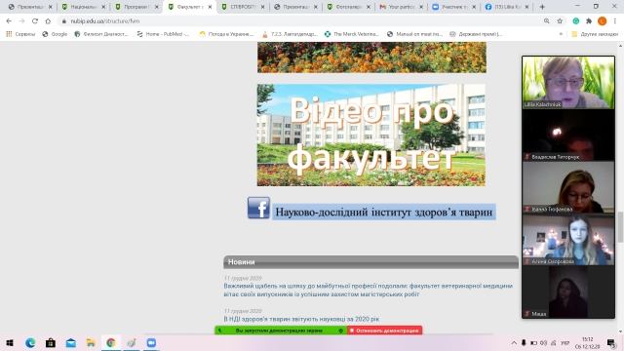
Task: Open the Google bookmark
Action: [55, 34]
